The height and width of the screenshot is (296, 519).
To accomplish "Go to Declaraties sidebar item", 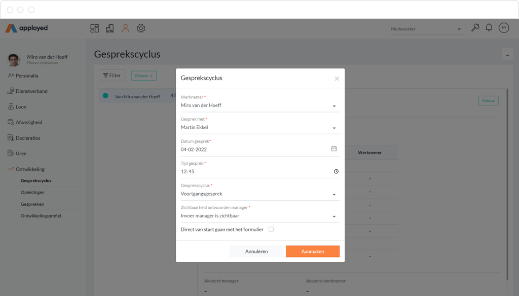I will [28, 138].
